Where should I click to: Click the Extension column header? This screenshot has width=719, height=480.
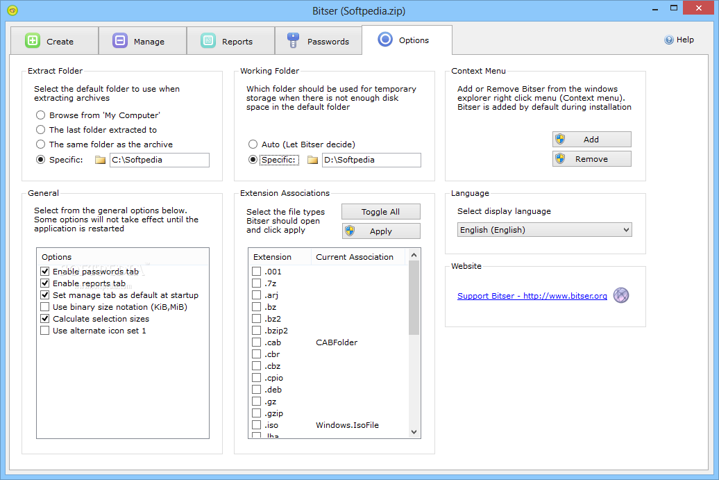click(x=280, y=257)
